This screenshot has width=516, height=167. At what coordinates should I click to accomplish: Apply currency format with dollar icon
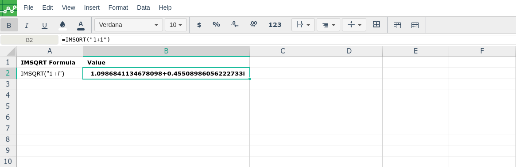point(199,25)
